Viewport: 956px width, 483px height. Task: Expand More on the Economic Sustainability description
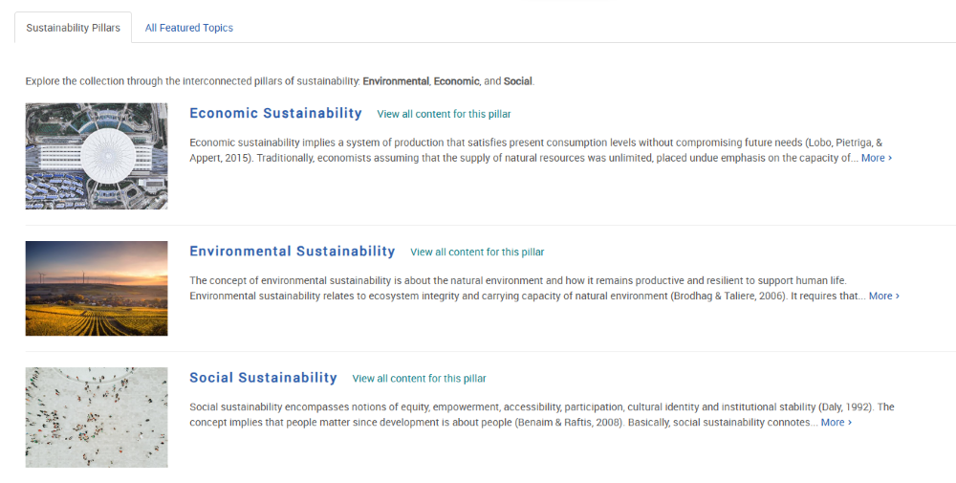click(877, 158)
